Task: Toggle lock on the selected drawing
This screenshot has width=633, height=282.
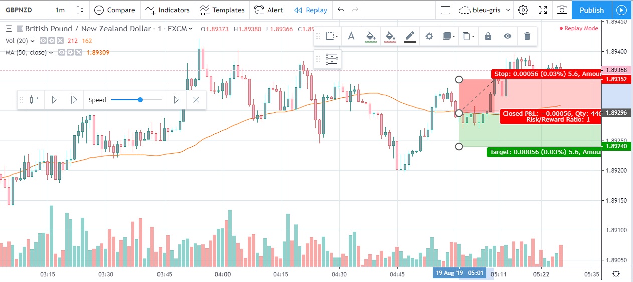Action: click(488, 36)
